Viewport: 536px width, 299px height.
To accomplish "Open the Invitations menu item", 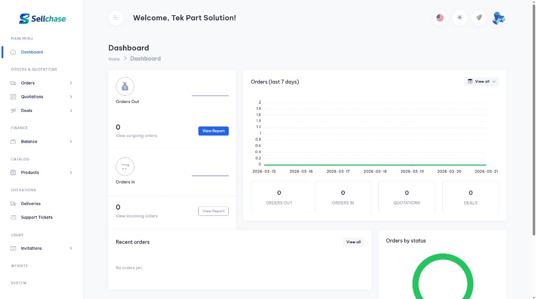I will 31,248.
